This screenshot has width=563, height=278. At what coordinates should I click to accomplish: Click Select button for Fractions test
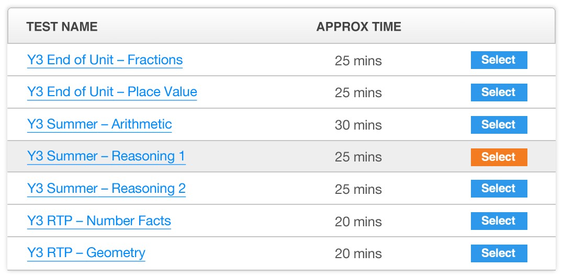coord(499,60)
